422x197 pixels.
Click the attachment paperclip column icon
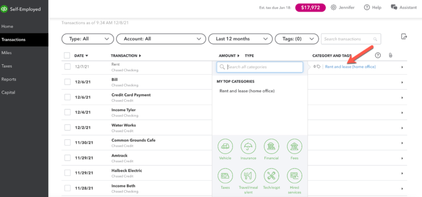pos(391,55)
